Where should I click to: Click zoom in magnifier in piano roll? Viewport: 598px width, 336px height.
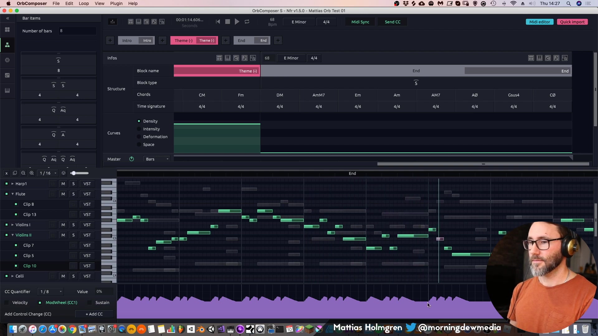[x=31, y=173]
